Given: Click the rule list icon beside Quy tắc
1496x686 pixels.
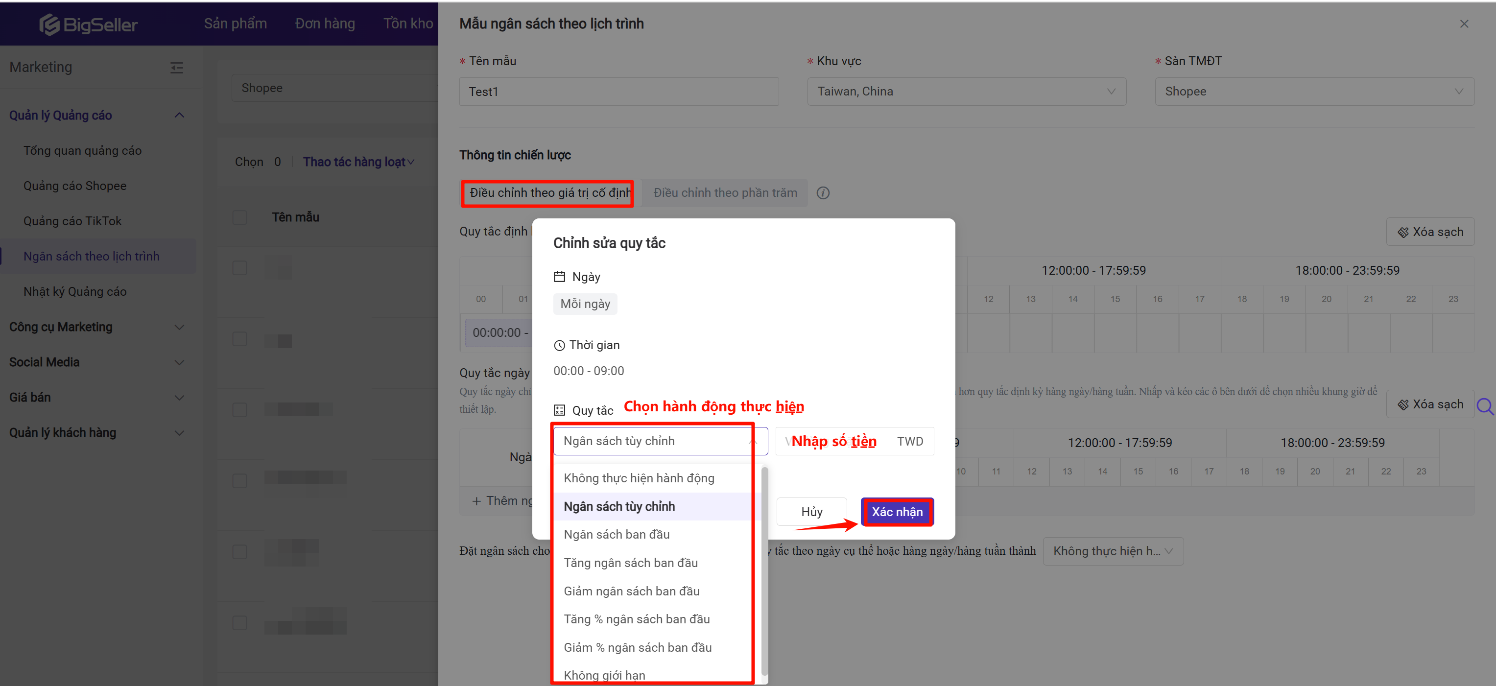Looking at the screenshot, I should coord(559,410).
